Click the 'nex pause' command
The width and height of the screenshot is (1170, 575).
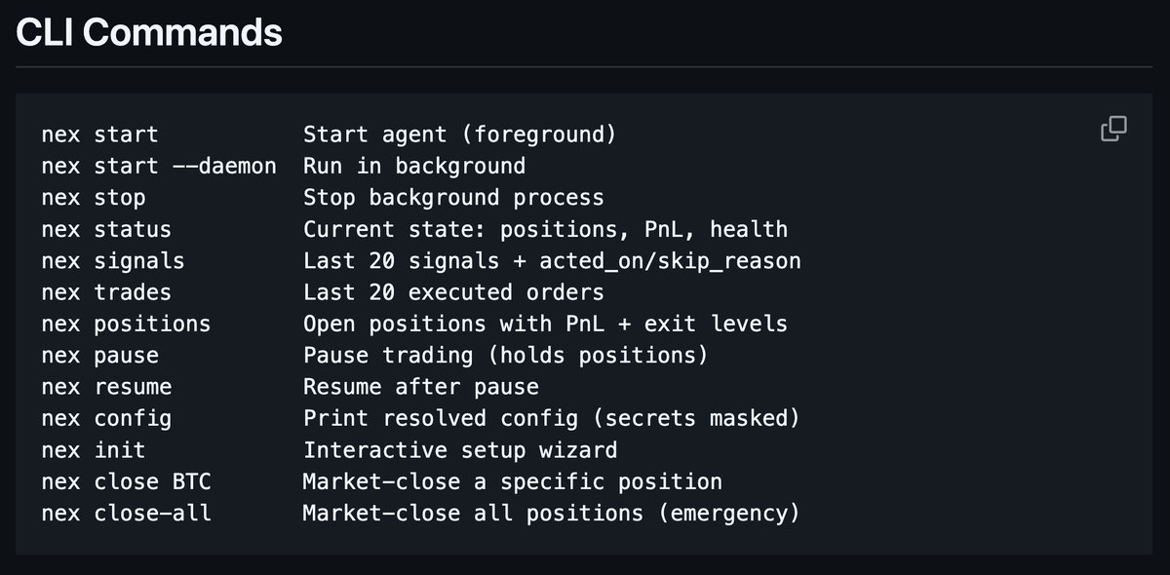point(99,355)
